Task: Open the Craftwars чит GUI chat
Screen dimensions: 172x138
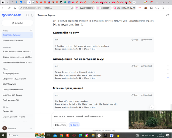Action: pyautogui.click(x=18, y=100)
